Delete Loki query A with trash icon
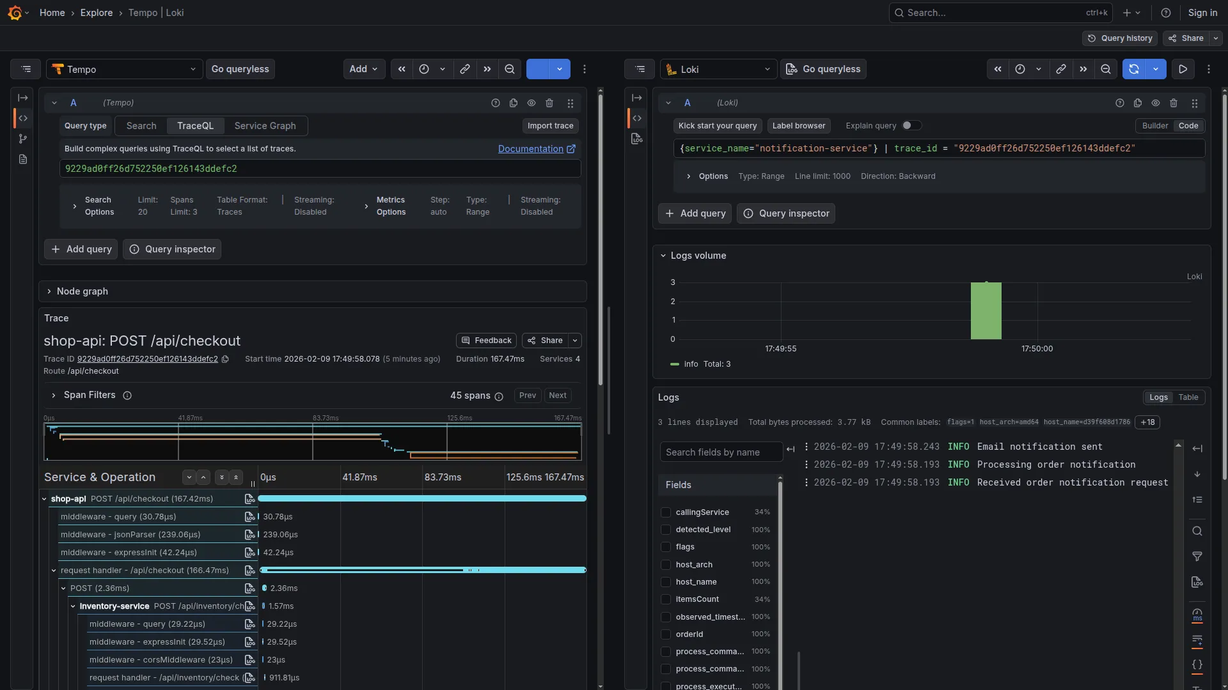 coord(1174,103)
